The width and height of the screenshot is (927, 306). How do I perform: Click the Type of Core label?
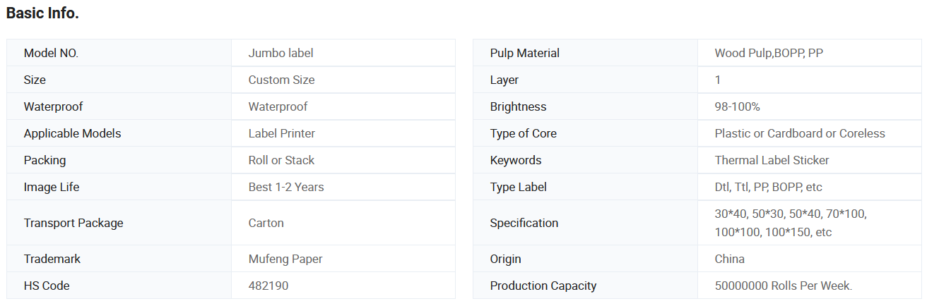point(524,133)
